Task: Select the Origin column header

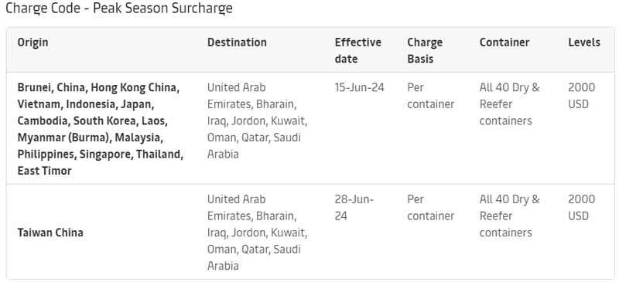Action: [x=32, y=42]
